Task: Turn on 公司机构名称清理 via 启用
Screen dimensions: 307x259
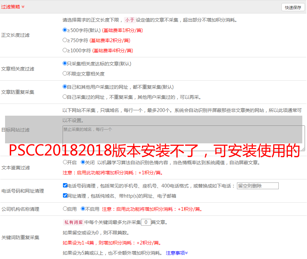Action: [65, 209]
